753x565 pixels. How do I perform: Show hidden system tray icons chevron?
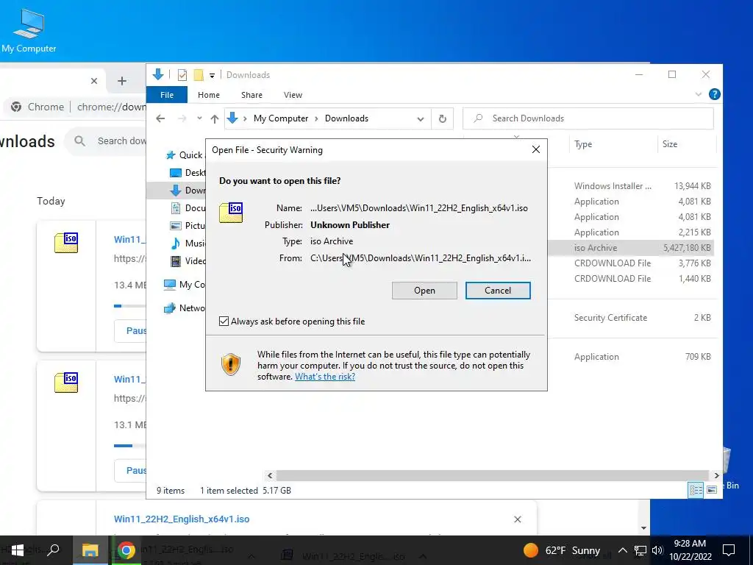point(622,550)
